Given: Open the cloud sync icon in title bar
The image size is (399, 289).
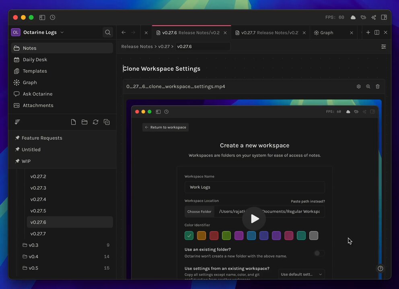Looking at the screenshot, I should [353, 17].
